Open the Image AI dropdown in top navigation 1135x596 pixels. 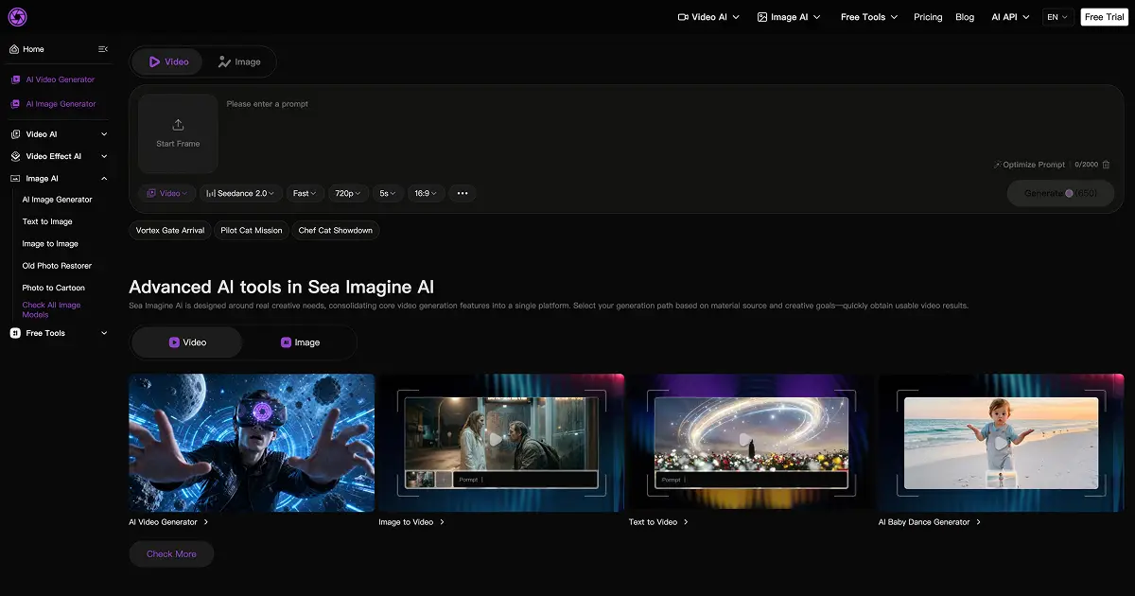(x=789, y=17)
